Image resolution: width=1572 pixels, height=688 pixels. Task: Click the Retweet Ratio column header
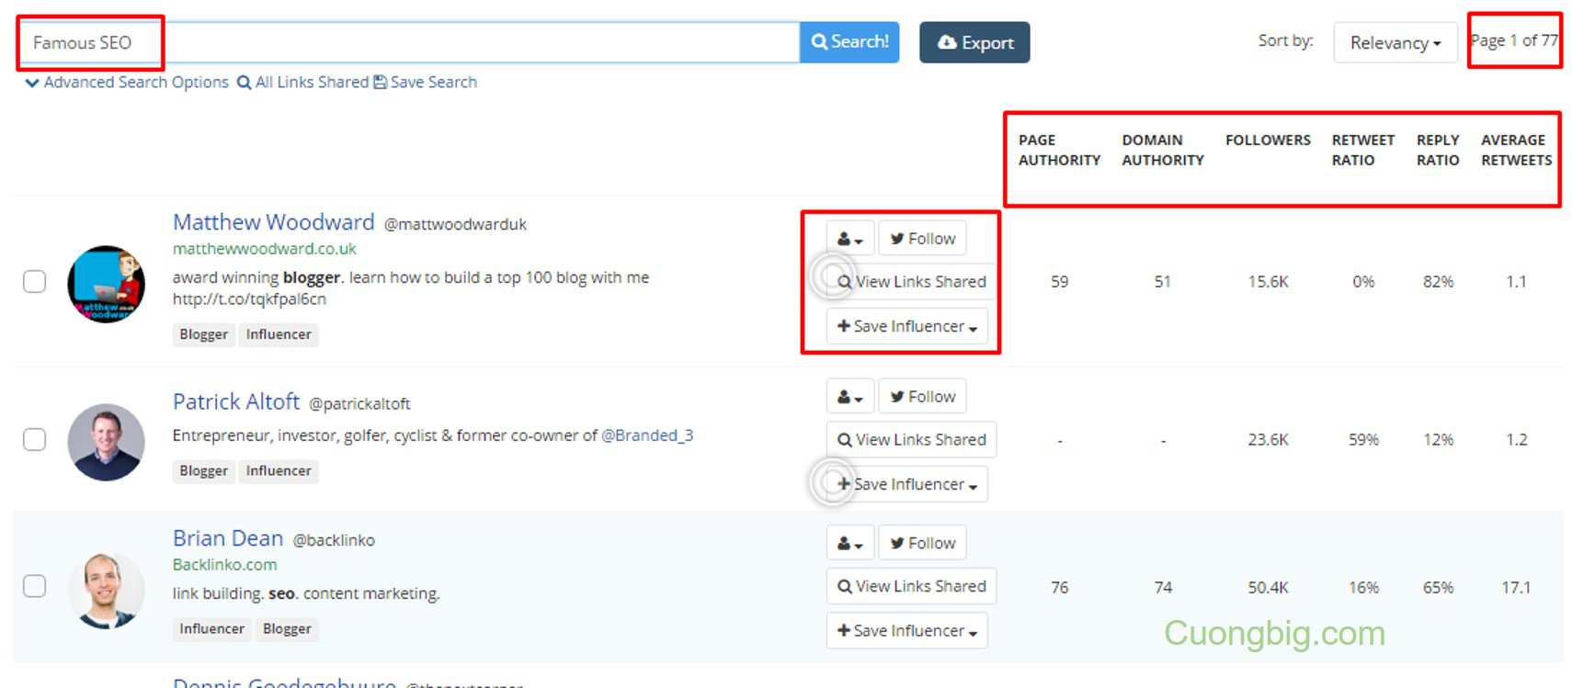[1363, 150]
